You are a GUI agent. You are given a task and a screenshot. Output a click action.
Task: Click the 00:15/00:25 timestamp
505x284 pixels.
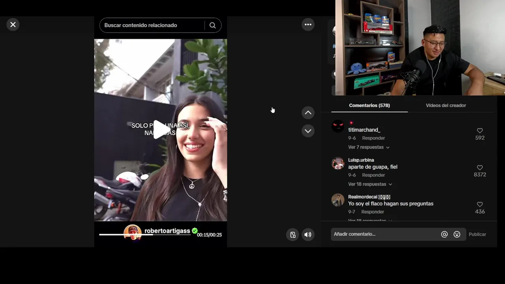pyautogui.click(x=209, y=235)
